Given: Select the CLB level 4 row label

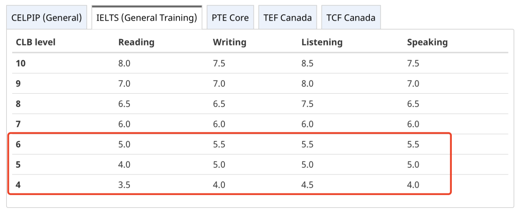Looking at the screenshot, I should (x=18, y=185).
